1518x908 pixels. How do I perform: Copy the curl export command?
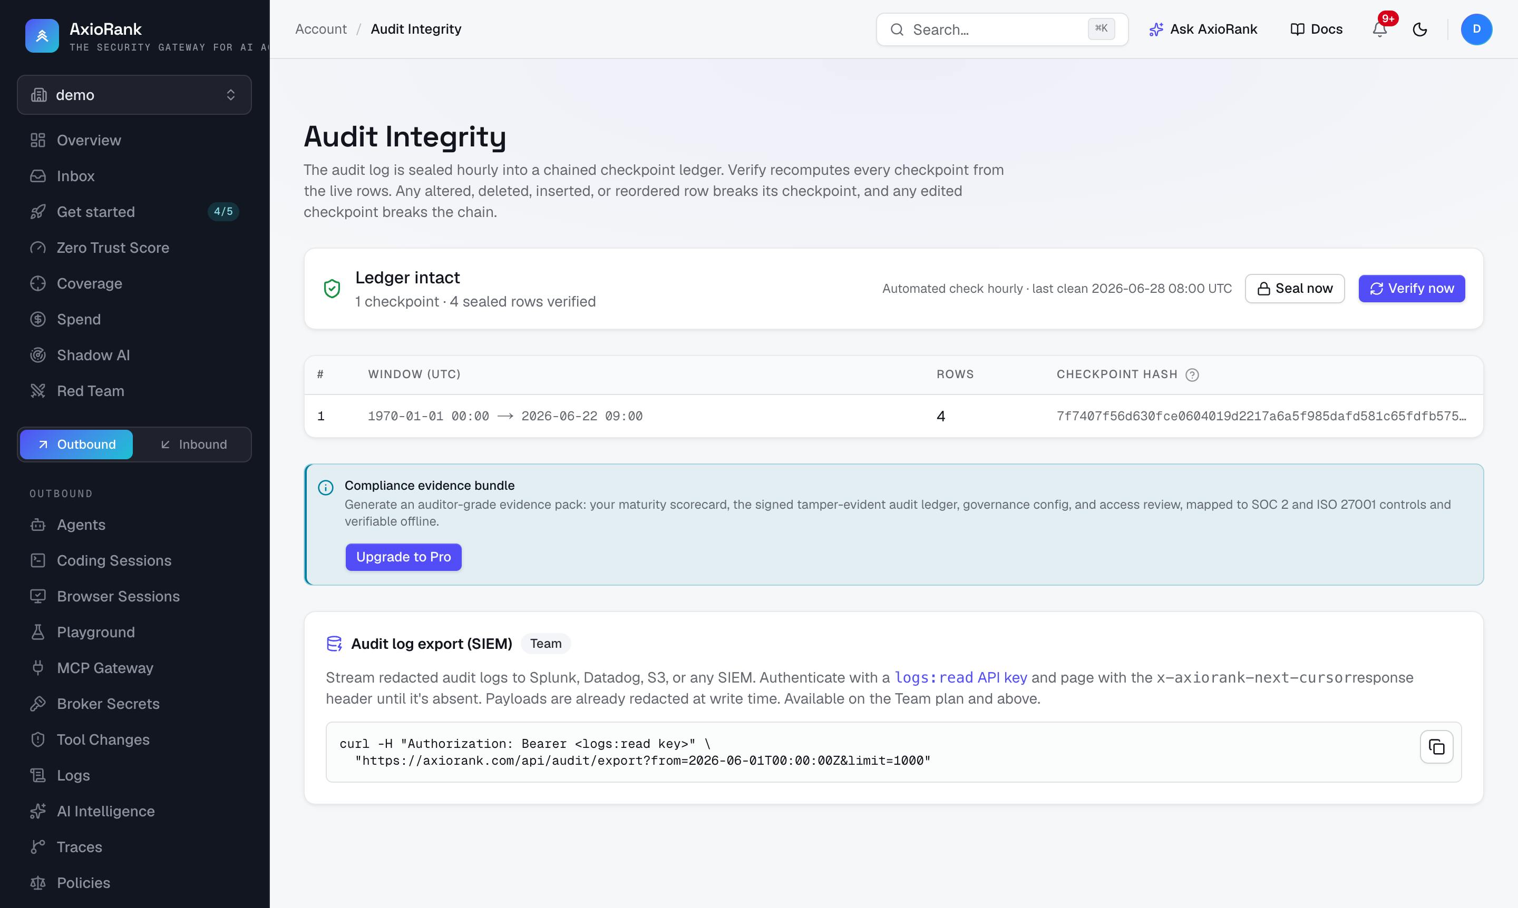click(x=1436, y=746)
